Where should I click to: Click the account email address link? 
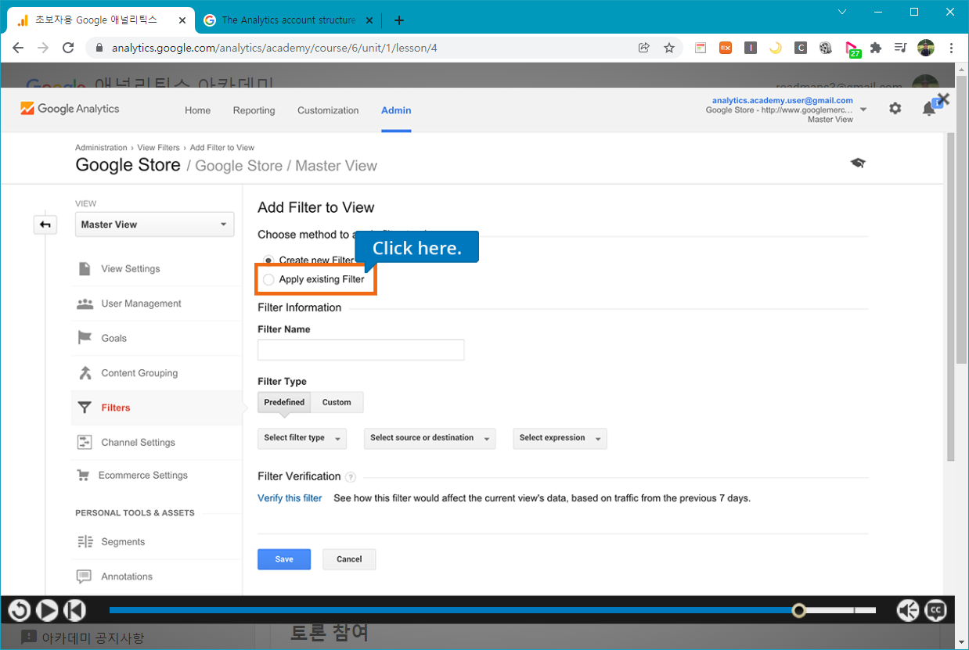click(782, 100)
